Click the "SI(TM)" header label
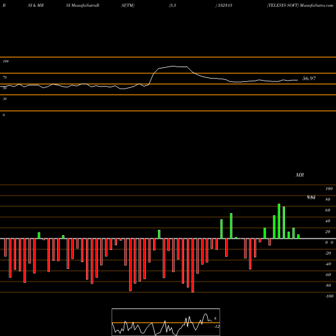This screenshot has width=336, height=336. [128, 5]
